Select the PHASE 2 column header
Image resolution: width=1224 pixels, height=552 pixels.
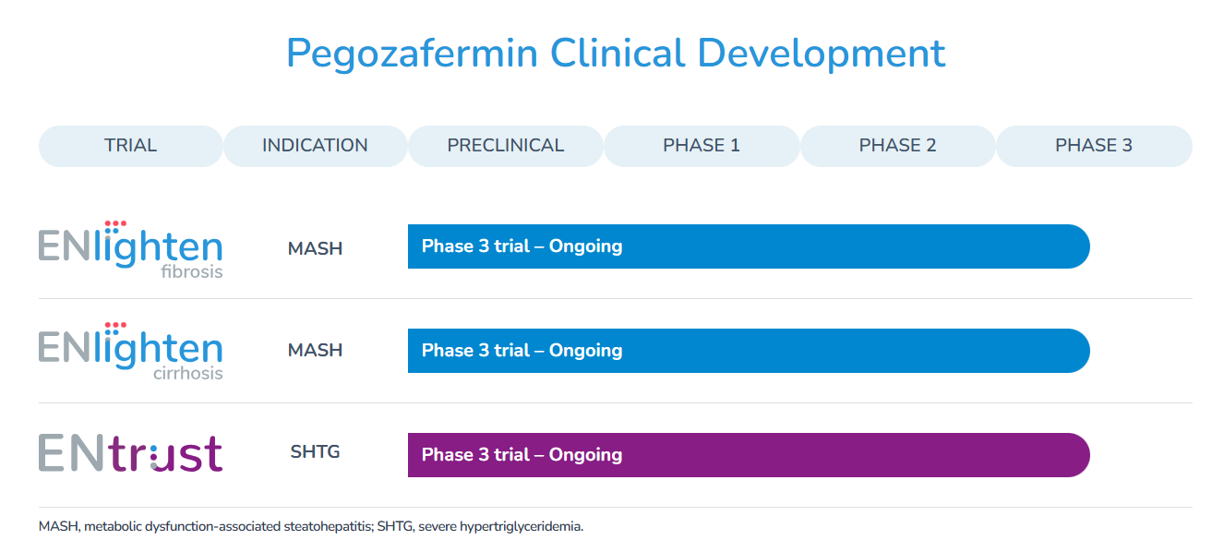(x=897, y=146)
